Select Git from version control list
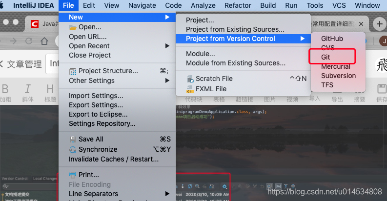 point(326,57)
